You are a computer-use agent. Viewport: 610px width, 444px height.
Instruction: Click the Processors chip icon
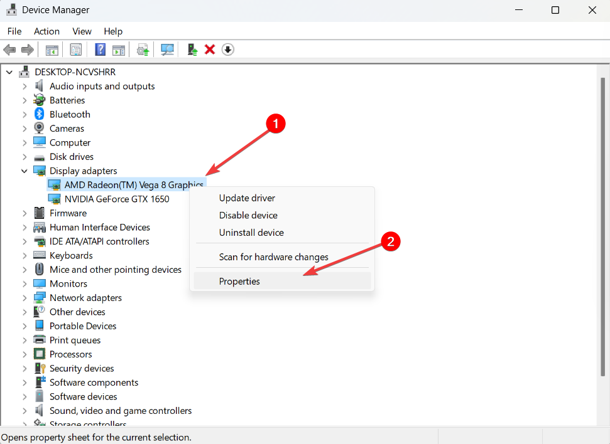click(40, 354)
